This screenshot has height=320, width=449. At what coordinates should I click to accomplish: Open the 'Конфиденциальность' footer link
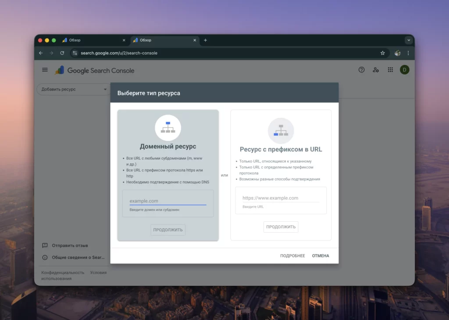pos(63,273)
